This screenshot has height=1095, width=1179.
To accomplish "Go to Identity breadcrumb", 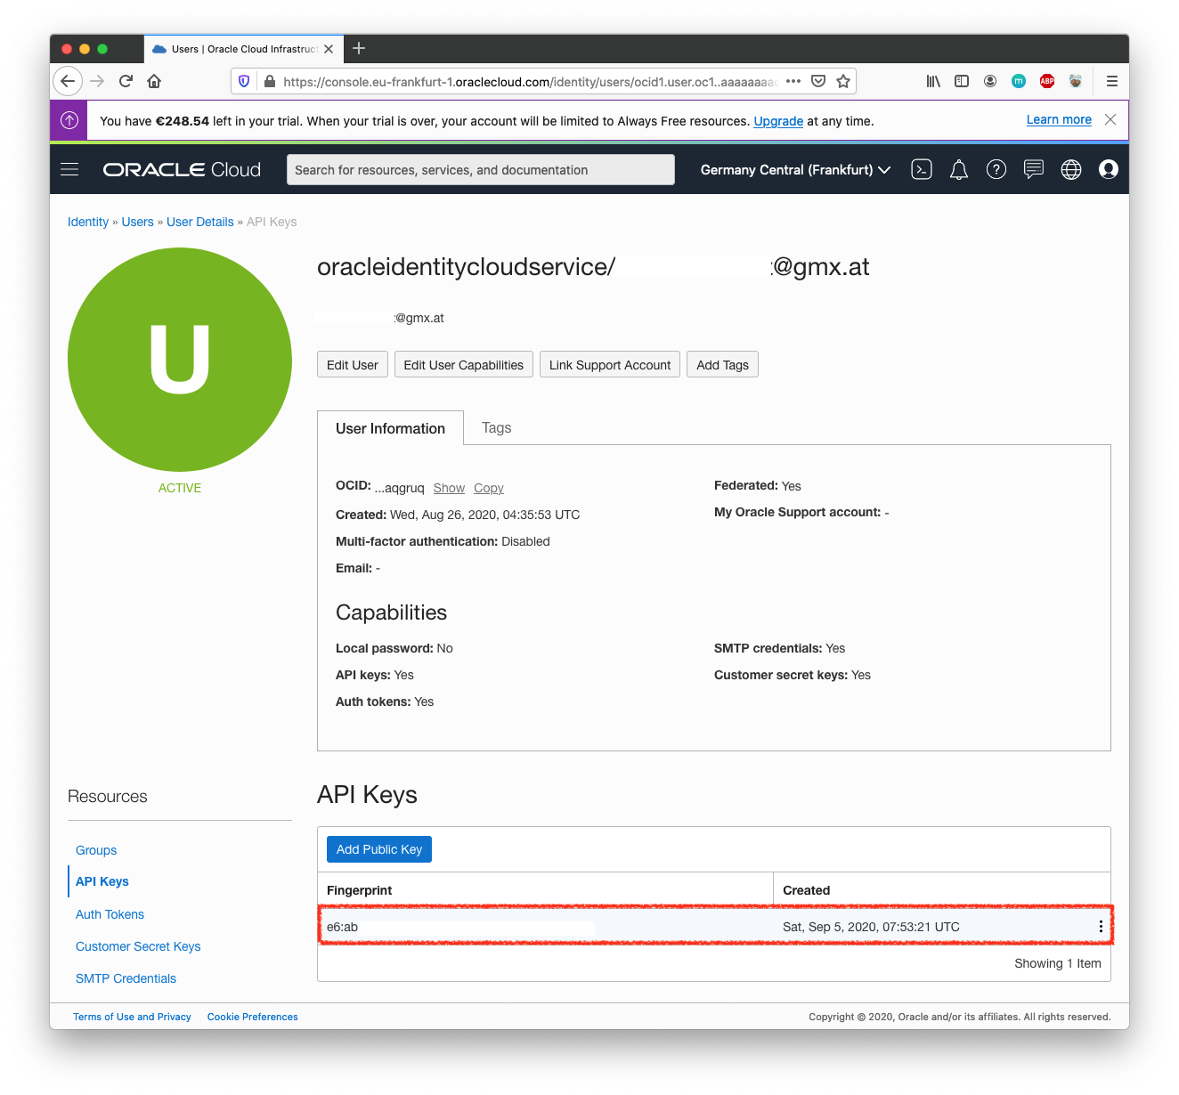I will (x=88, y=222).
